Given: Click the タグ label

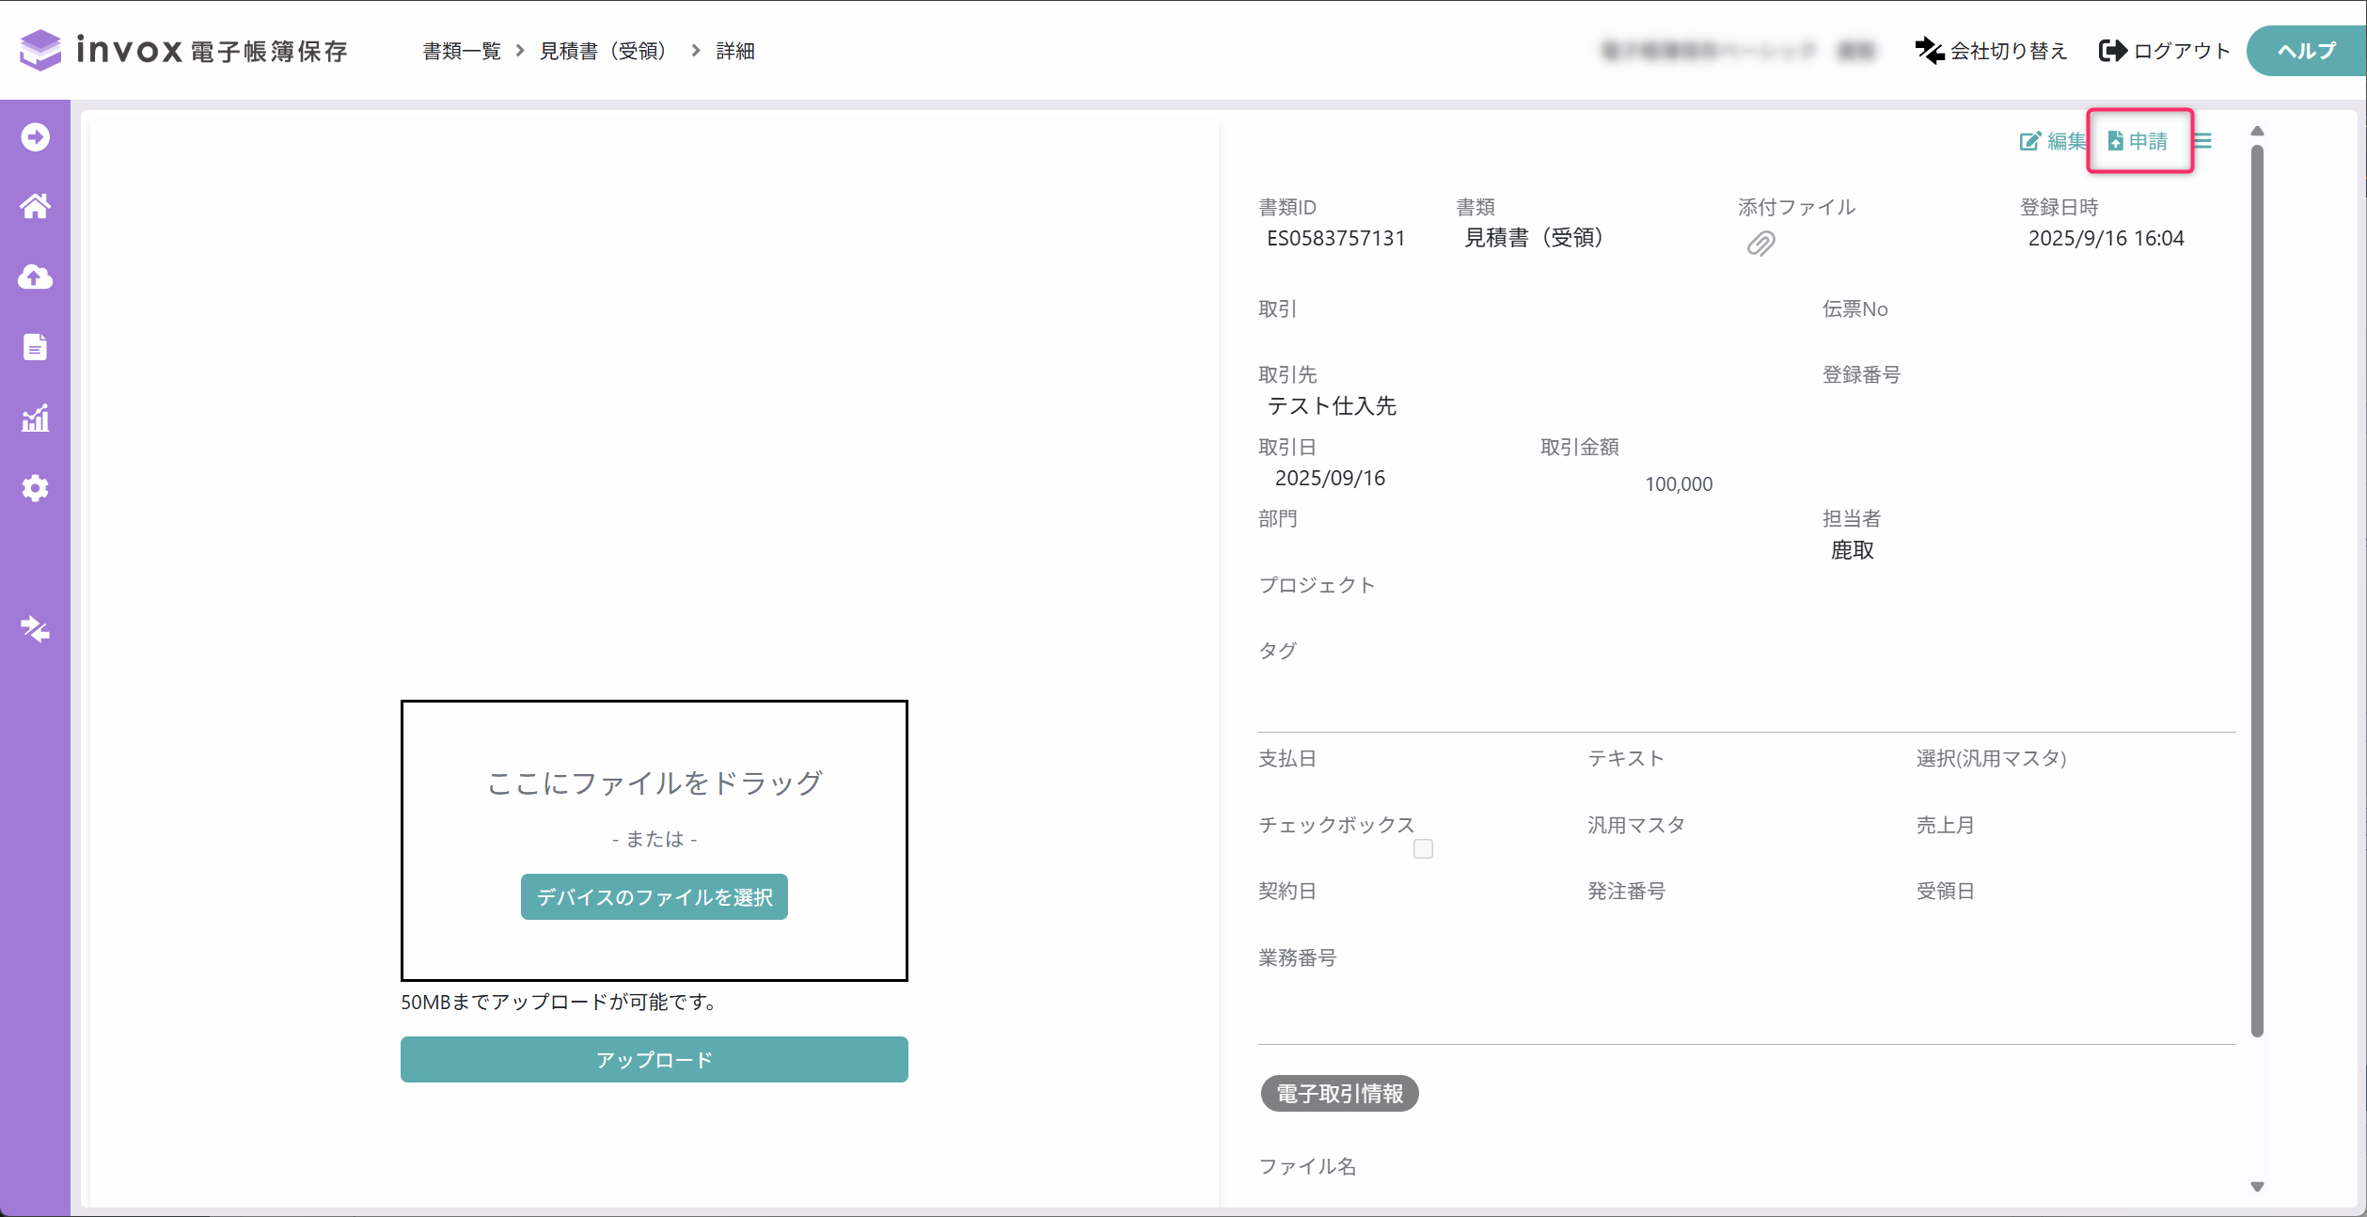Looking at the screenshot, I should 1277,651.
